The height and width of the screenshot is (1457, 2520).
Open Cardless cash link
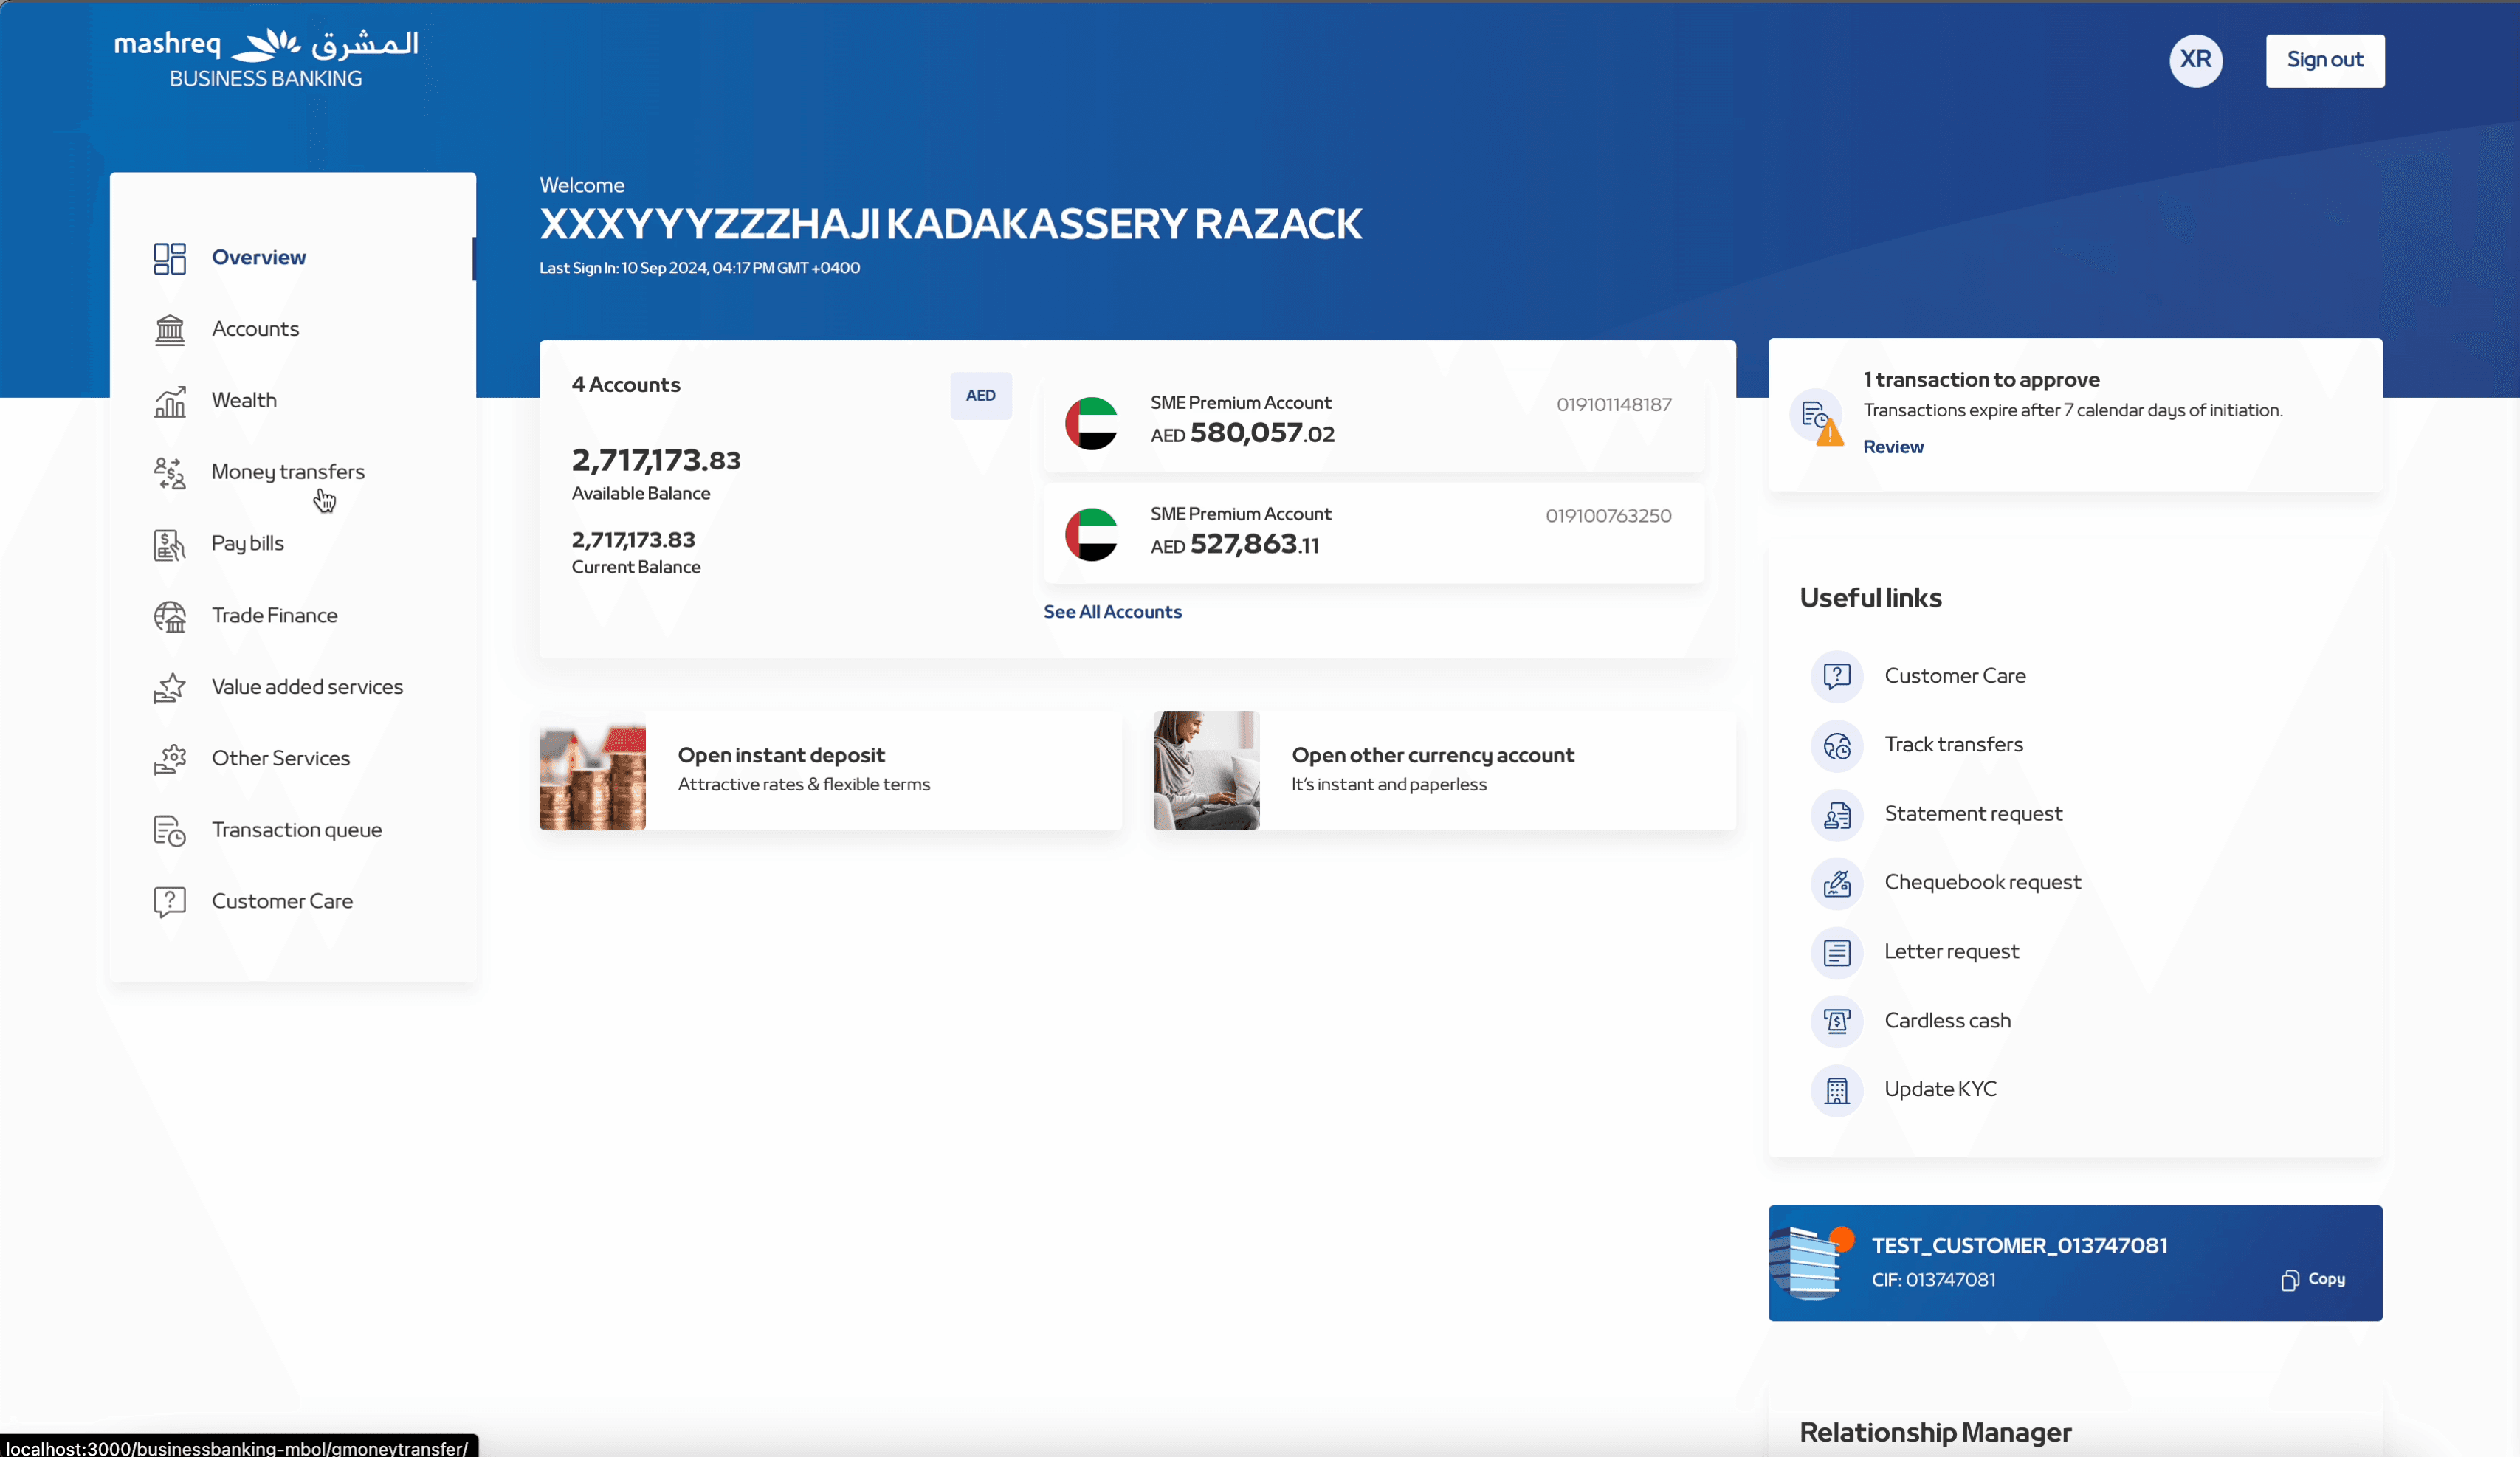point(1947,1021)
